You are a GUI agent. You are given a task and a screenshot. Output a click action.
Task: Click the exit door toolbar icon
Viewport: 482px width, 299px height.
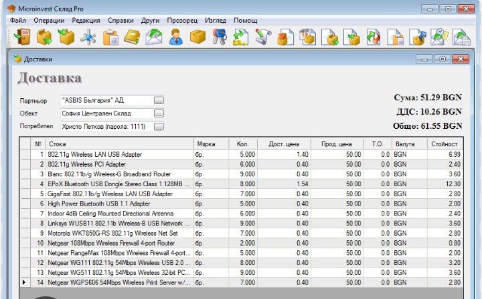pyautogui.click(x=22, y=37)
